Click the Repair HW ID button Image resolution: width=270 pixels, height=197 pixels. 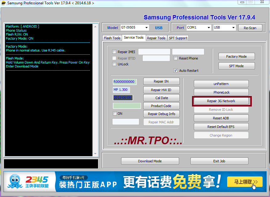(x=161, y=90)
